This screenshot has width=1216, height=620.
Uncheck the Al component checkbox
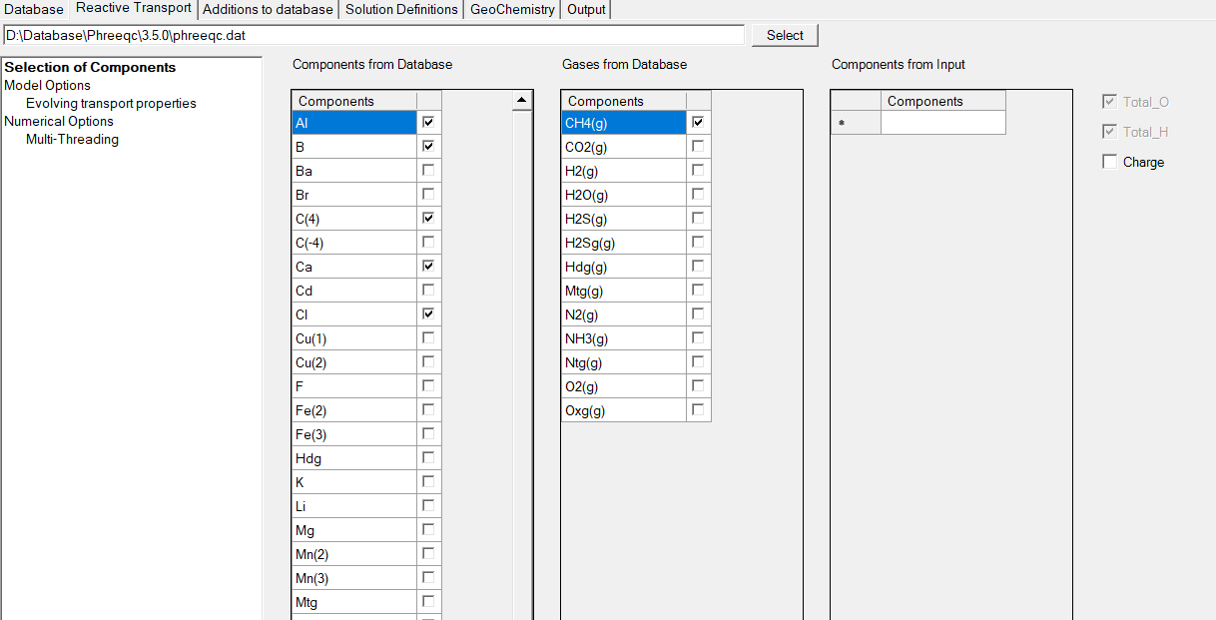(x=428, y=122)
